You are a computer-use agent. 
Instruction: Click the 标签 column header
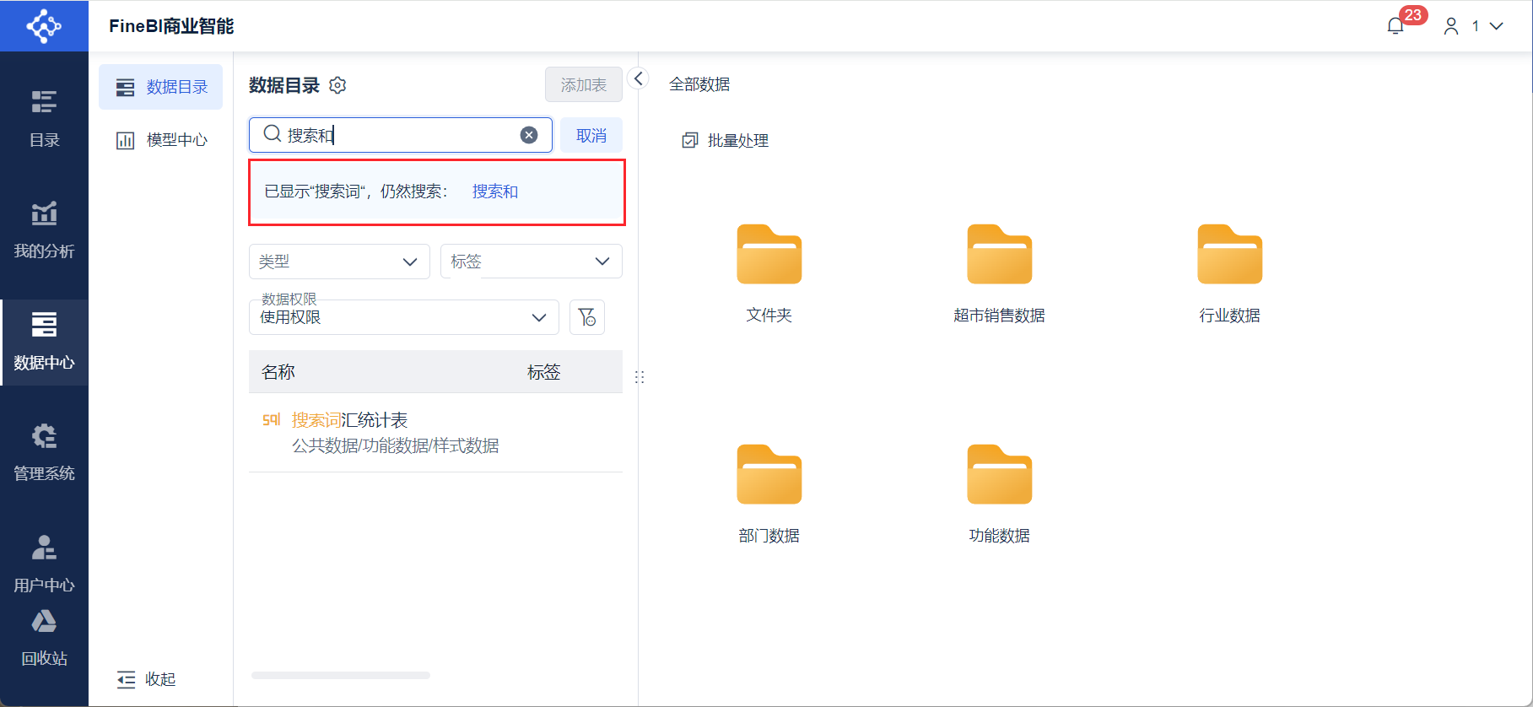click(x=544, y=372)
